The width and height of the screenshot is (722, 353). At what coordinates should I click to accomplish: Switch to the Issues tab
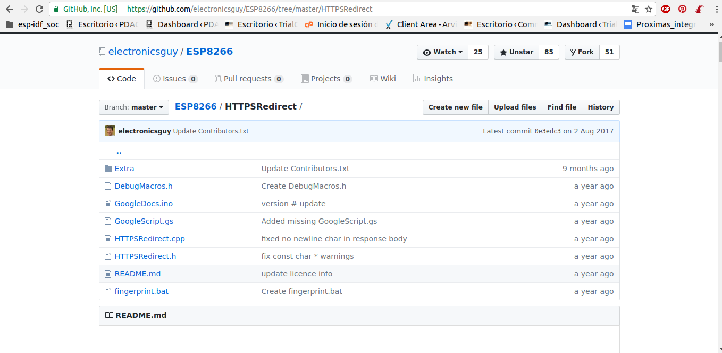click(x=175, y=79)
